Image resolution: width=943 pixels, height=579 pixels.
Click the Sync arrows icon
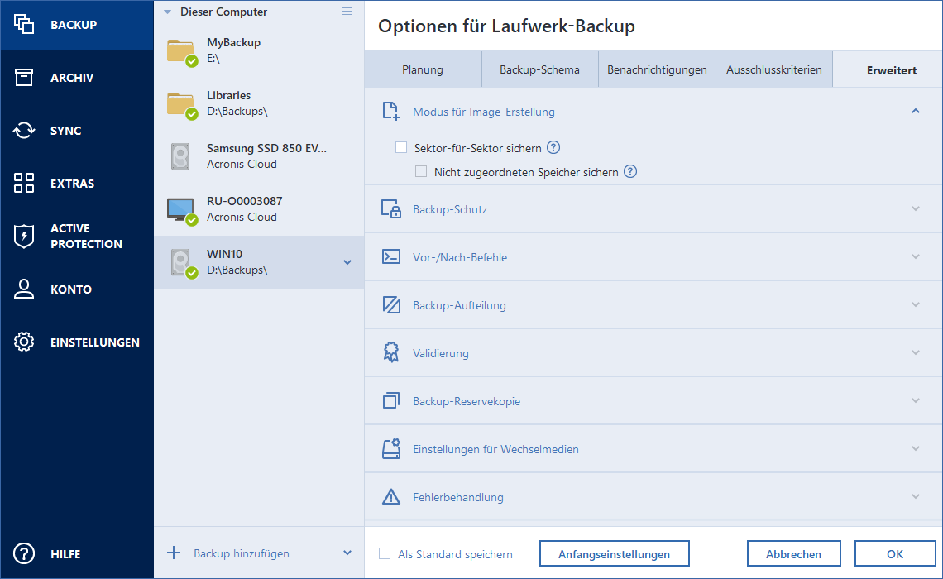point(24,131)
